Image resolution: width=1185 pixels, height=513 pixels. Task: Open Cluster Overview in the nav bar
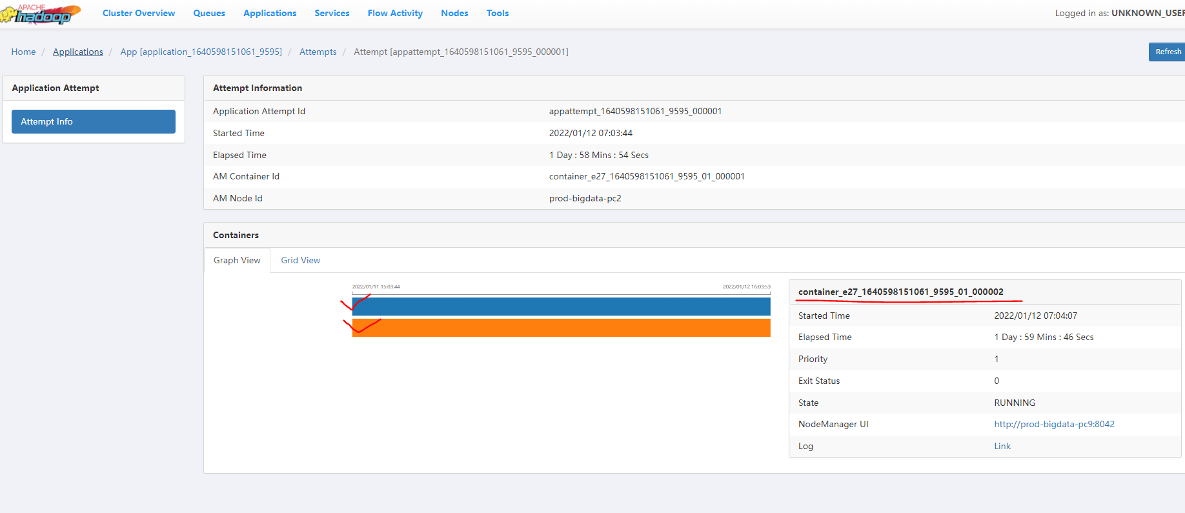[x=139, y=13]
